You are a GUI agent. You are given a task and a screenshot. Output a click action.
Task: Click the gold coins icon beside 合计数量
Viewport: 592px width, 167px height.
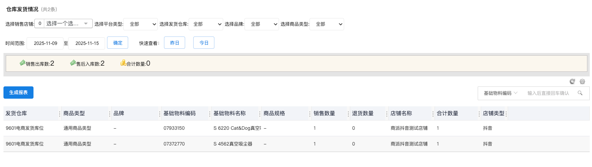tap(123, 63)
